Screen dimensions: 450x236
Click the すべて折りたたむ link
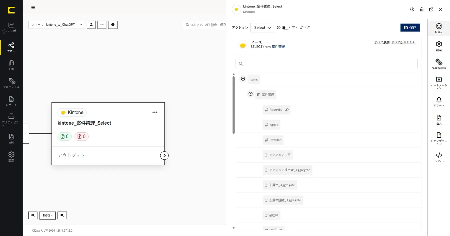tap(404, 42)
